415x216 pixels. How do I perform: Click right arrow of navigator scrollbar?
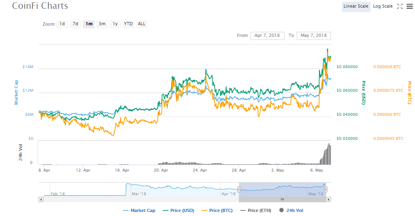(329, 199)
